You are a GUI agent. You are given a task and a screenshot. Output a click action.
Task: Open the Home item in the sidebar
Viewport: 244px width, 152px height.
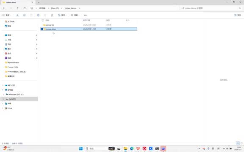click(10, 22)
